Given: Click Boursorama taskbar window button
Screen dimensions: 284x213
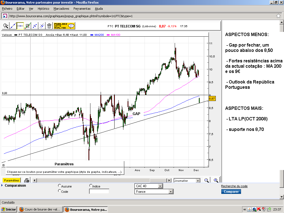Looking at the screenshot, I should click(x=86, y=210).
